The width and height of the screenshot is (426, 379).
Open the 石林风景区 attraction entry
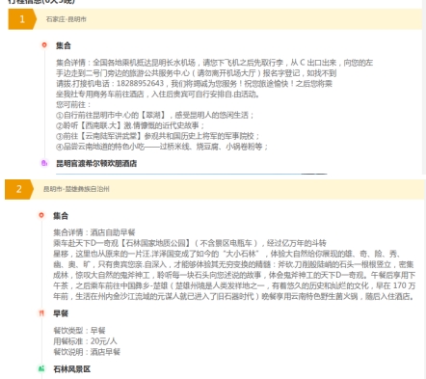pos(72,369)
